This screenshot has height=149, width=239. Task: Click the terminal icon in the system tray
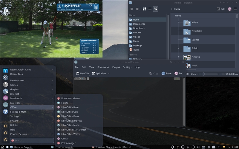[183, 147]
